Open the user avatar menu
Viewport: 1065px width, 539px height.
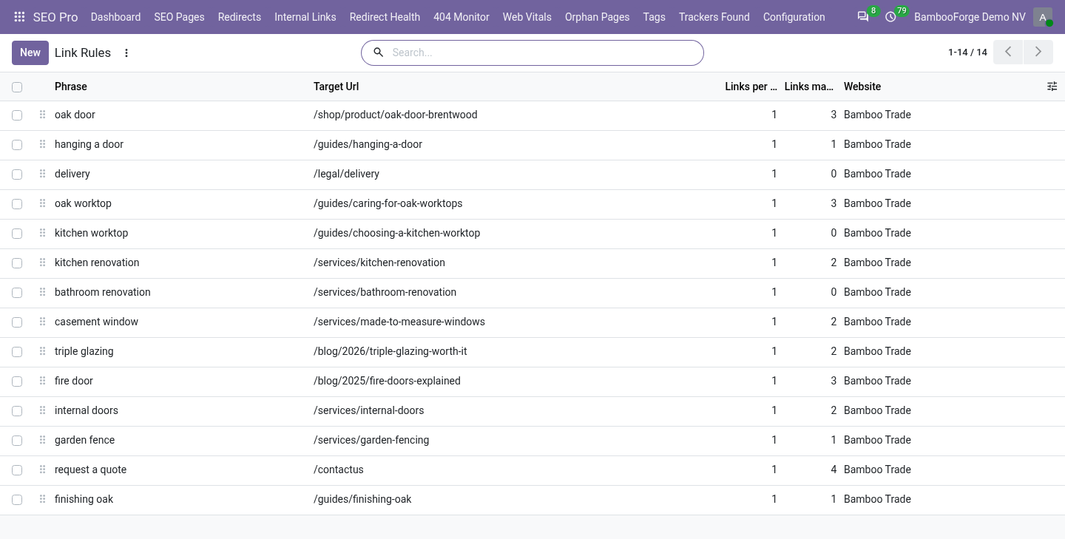pos(1043,17)
